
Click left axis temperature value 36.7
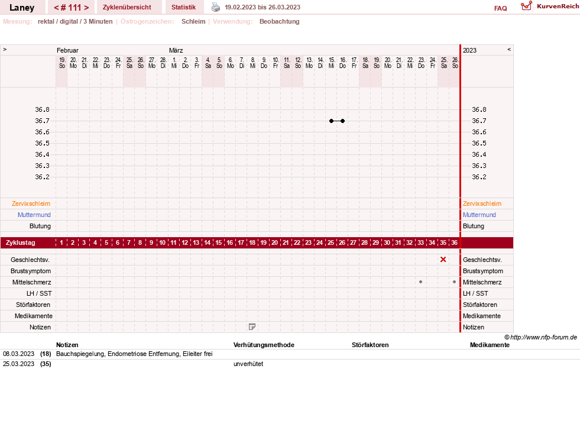tap(42, 121)
